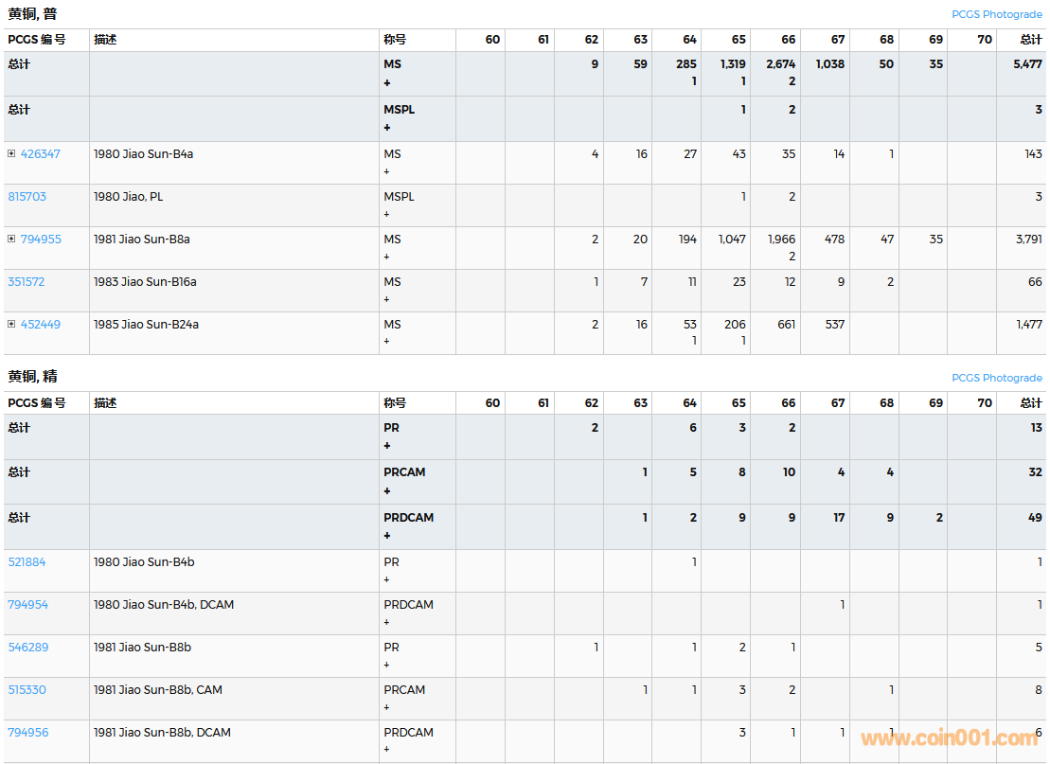1050x764 pixels.
Task: Expand the 426347 row plus box
Action: point(11,153)
